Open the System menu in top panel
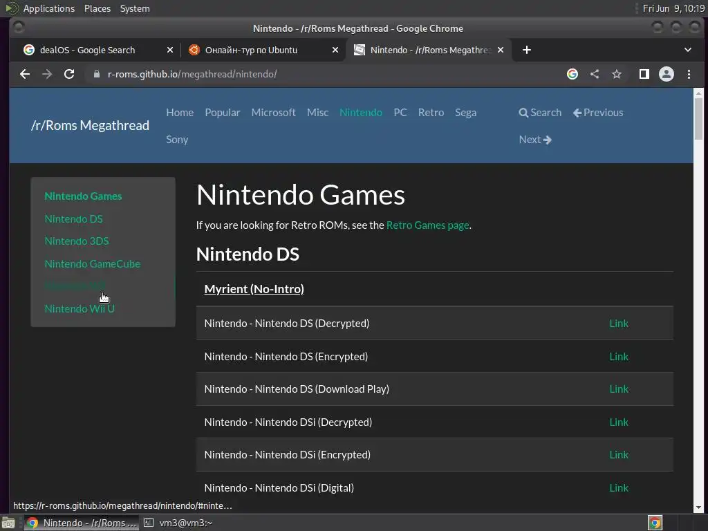This screenshot has width=708, height=531. pyautogui.click(x=135, y=8)
